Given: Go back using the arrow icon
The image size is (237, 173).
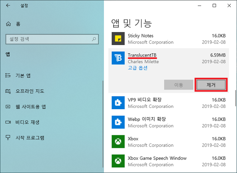Looking at the screenshot, I should 8,6.
